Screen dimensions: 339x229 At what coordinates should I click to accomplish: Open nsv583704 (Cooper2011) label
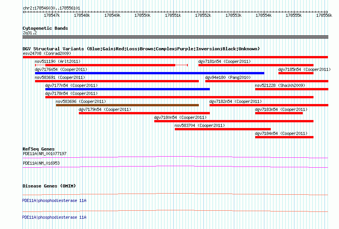point(200,125)
